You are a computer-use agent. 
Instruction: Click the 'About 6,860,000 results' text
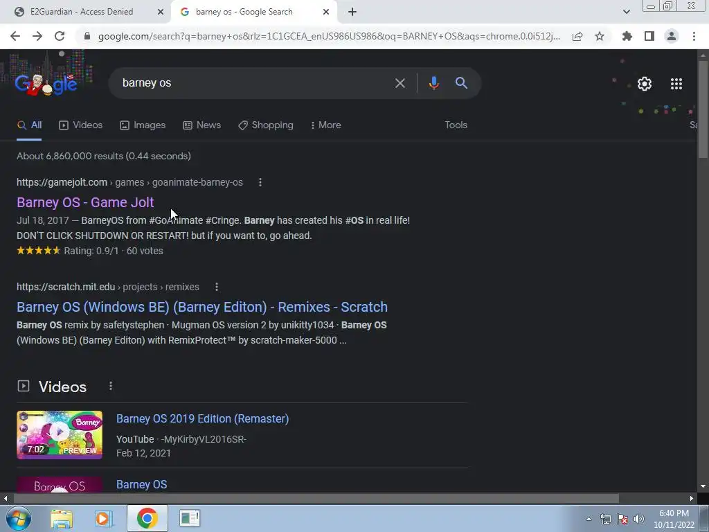[x=104, y=156]
